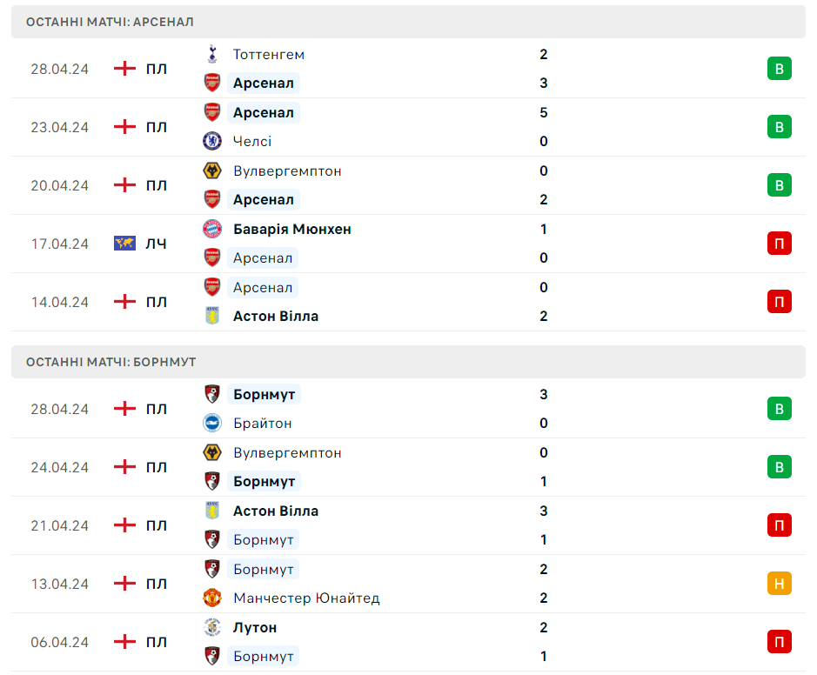Click the Luton club crest icon
This screenshot has height=675, width=817.
point(212,626)
